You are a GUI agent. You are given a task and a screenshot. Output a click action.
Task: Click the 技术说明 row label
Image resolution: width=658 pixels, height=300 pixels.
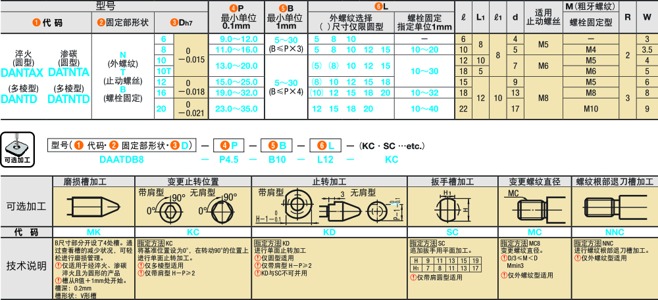tap(26, 266)
